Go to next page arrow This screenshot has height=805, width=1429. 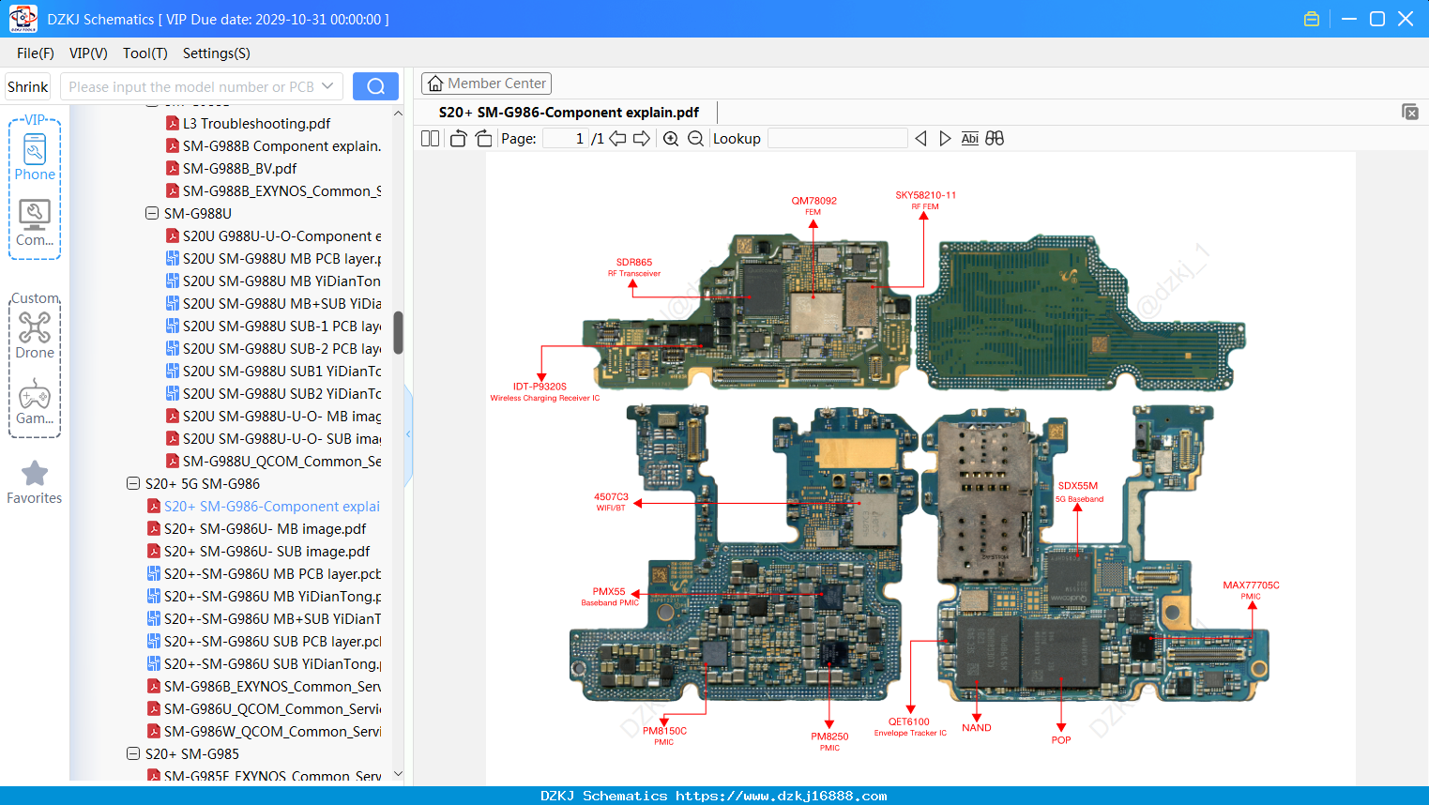point(642,139)
